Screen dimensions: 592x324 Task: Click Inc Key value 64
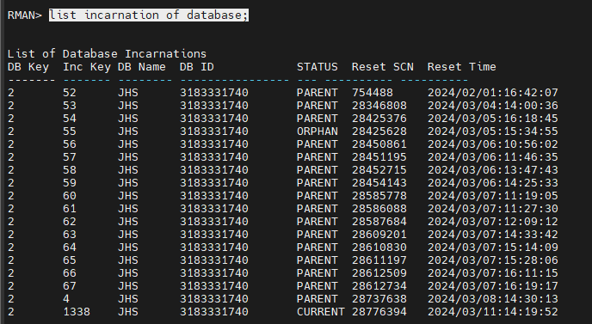point(70,248)
